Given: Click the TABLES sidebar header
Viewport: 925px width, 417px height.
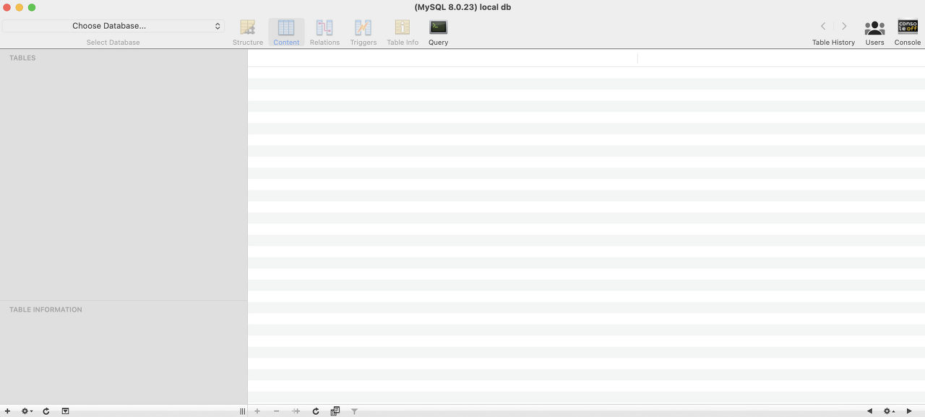Looking at the screenshot, I should point(22,58).
